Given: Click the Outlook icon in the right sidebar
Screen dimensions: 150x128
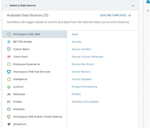Looking at the screenshot, I should click(148, 2).
